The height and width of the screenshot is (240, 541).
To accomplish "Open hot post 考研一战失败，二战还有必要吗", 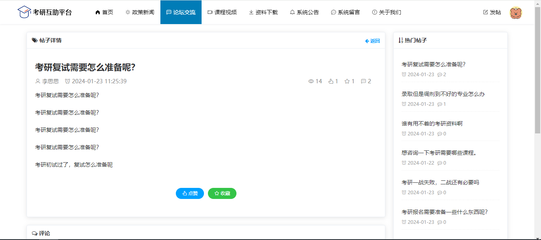I will click(x=440, y=182).
